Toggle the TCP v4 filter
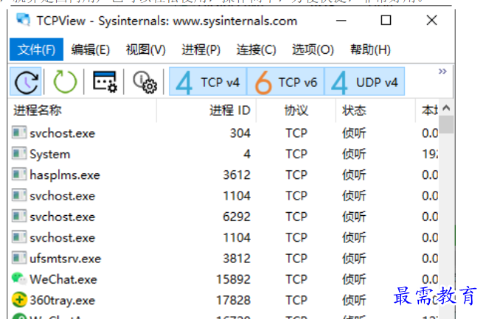This screenshot has height=319, width=483. coord(208,82)
